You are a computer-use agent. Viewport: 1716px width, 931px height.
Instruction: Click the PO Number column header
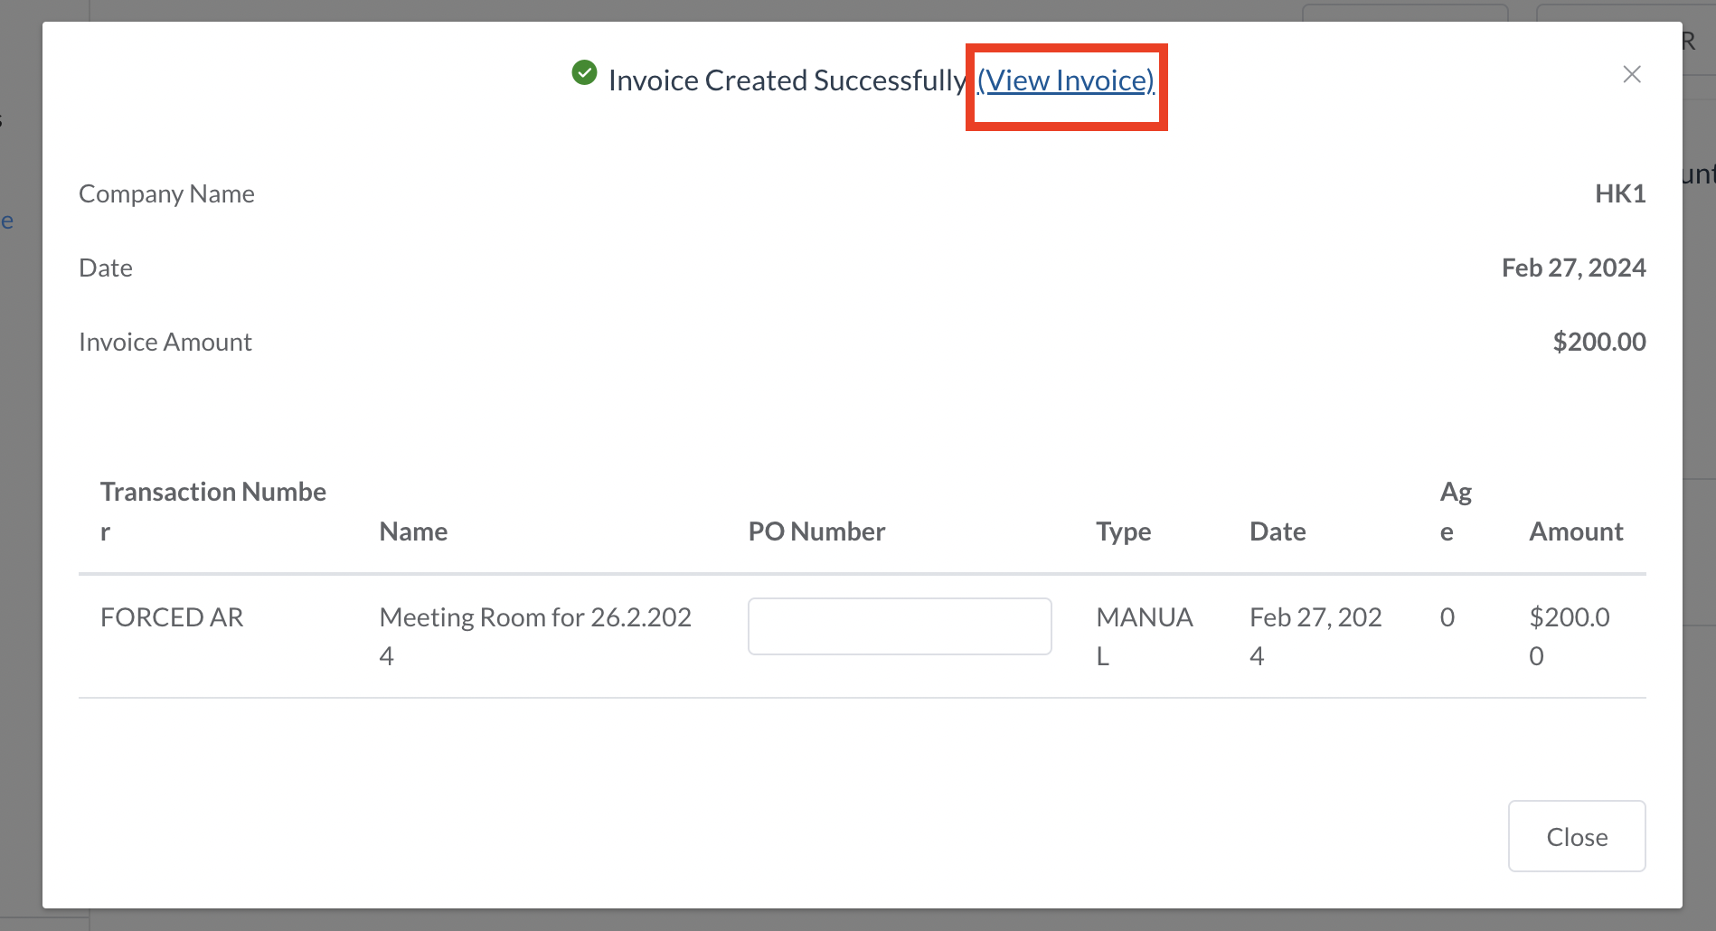[x=816, y=531]
